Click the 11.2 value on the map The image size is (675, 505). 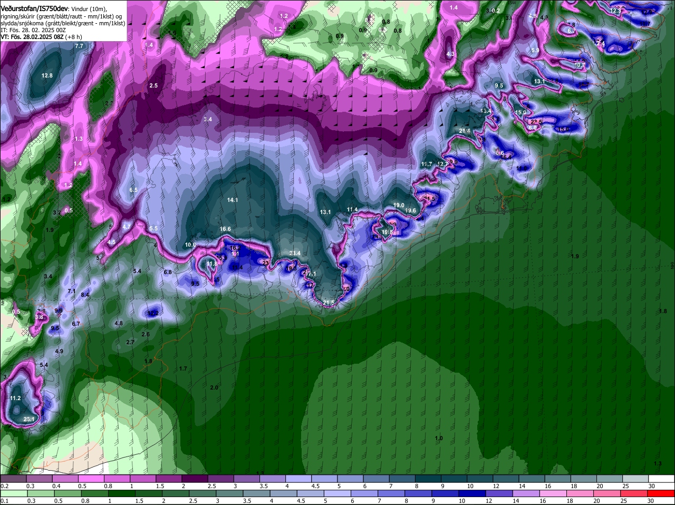tap(15, 399)
